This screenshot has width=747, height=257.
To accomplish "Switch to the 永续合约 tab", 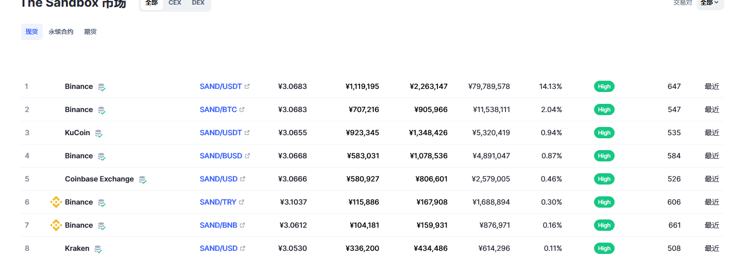I will click(61, 32).
